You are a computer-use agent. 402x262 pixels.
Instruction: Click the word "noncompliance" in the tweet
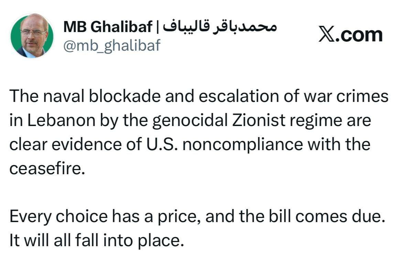(243, 145)
